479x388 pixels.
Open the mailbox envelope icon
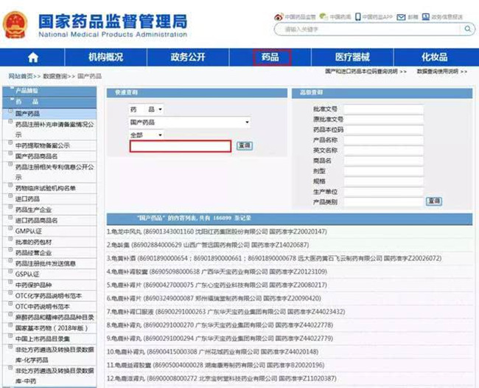[x=401, y=17]
